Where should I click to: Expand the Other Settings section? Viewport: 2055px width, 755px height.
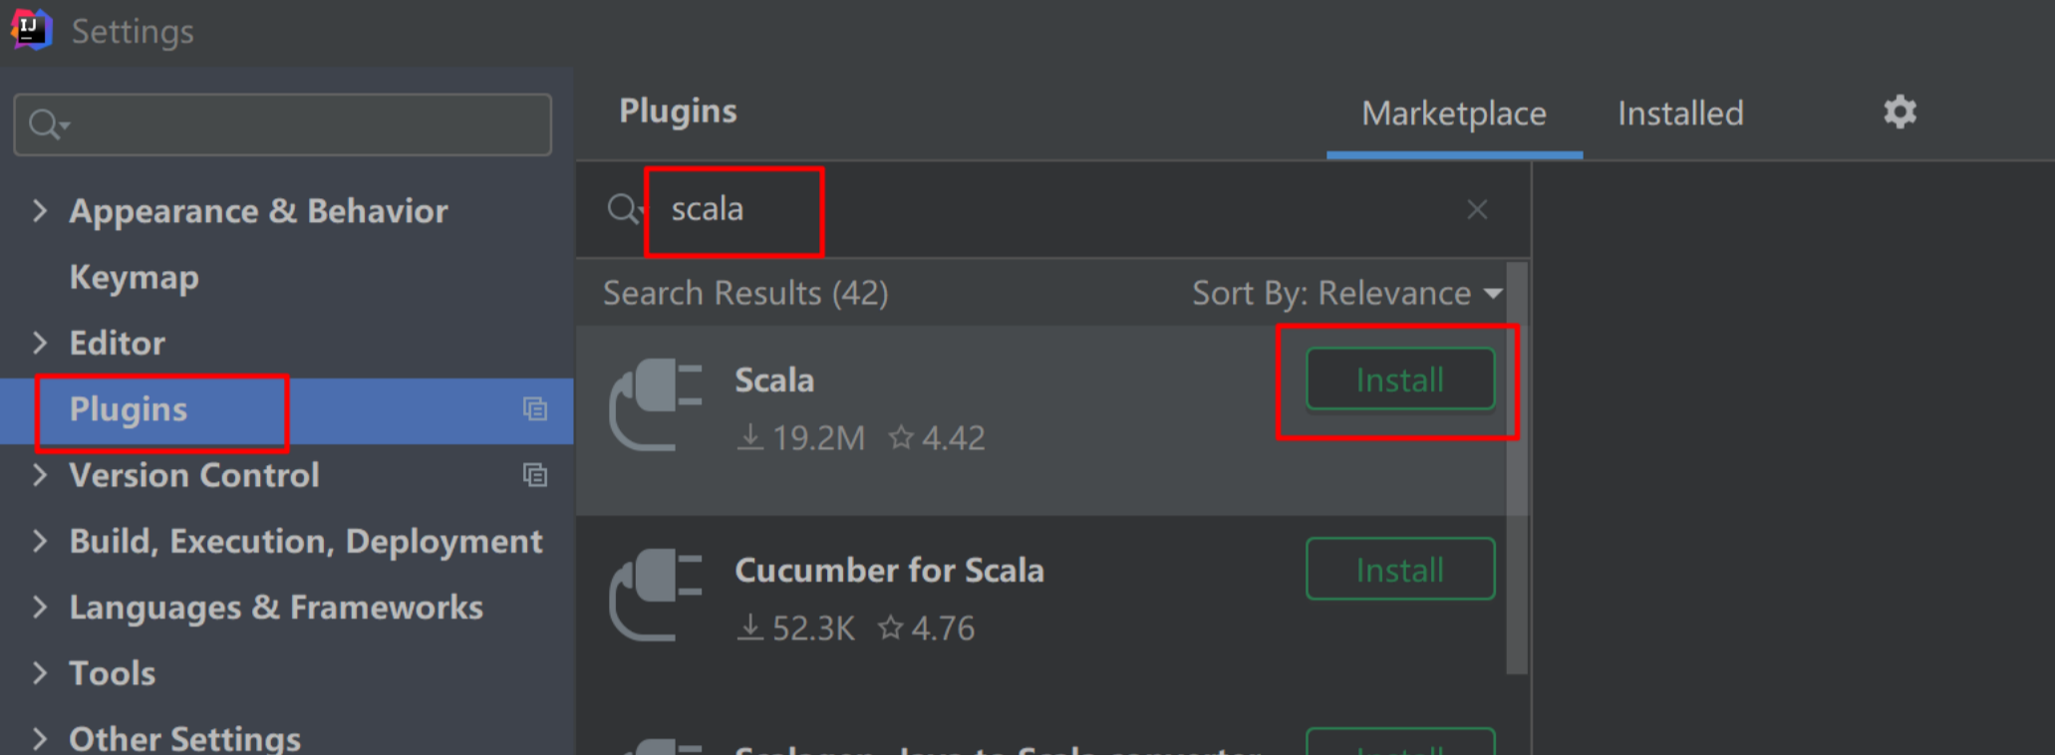(x=40, y=738)
